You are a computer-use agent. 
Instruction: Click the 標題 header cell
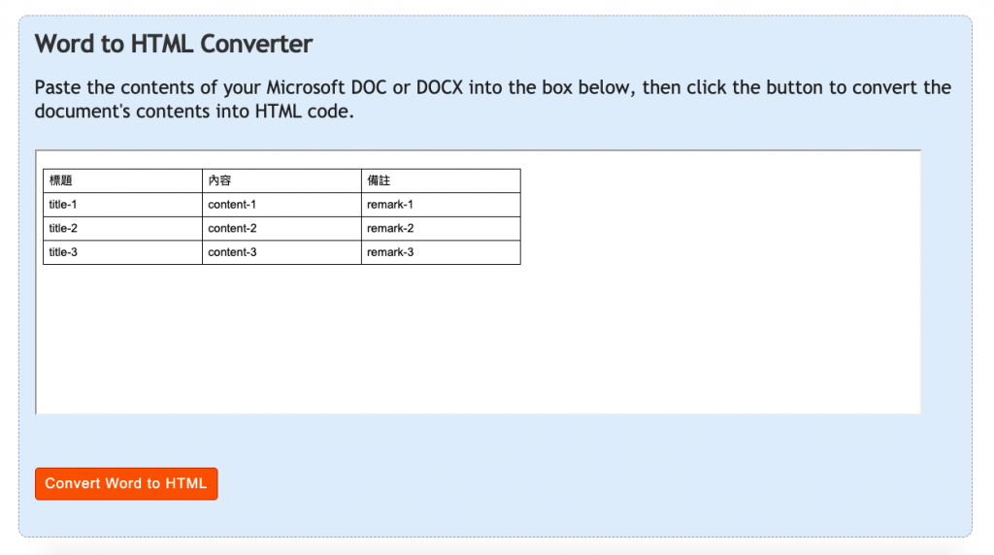pos(122,180)
